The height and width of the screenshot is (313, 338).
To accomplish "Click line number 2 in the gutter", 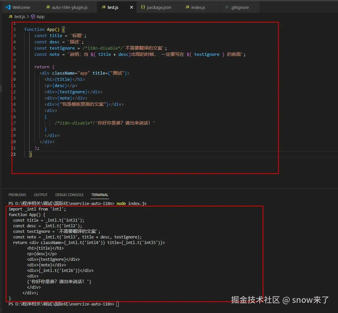I will point(14,30).
